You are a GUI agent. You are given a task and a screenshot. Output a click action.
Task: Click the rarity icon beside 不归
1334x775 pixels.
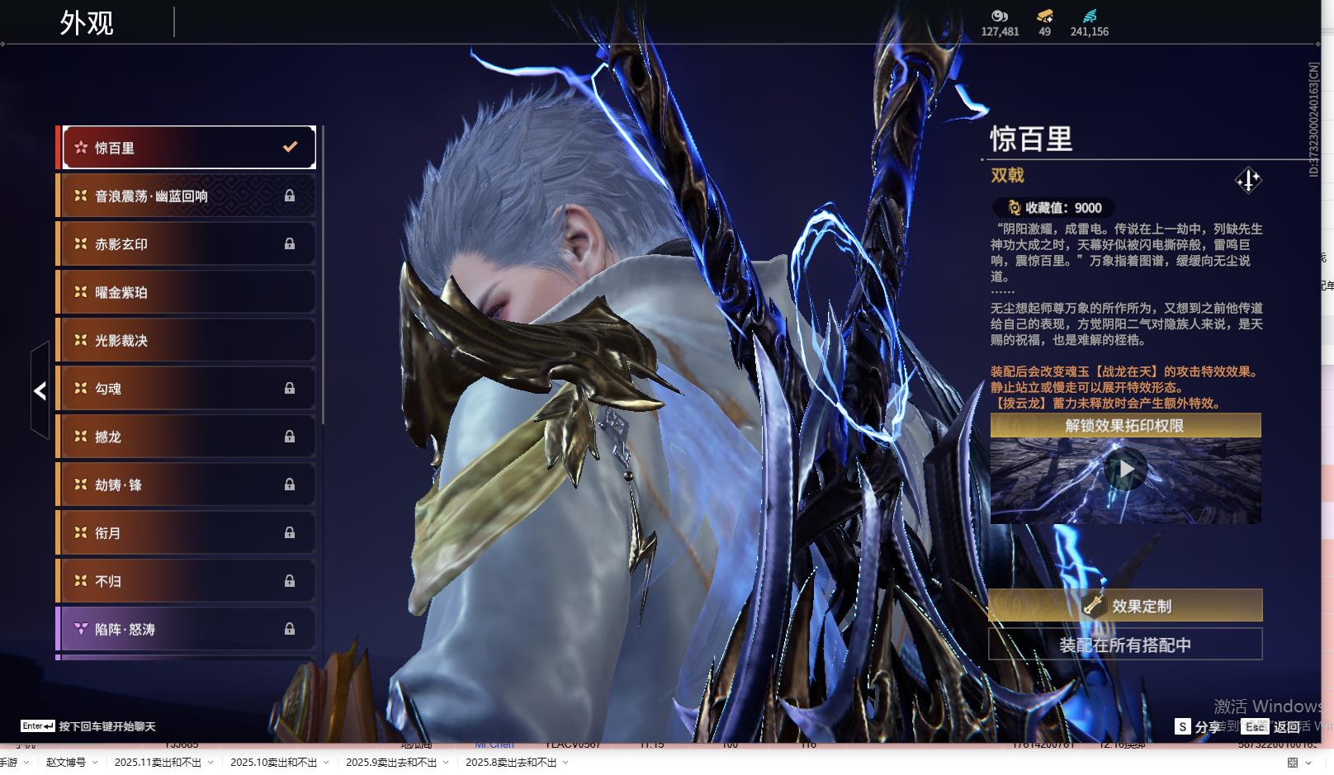click(x=81, y=581)
